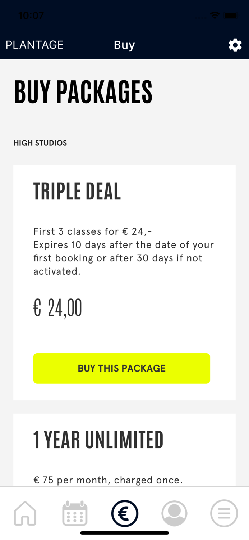Open settings via the gear icon
Image resolution: width=249 pixels, height=540 pixels.
pos(235,45)
